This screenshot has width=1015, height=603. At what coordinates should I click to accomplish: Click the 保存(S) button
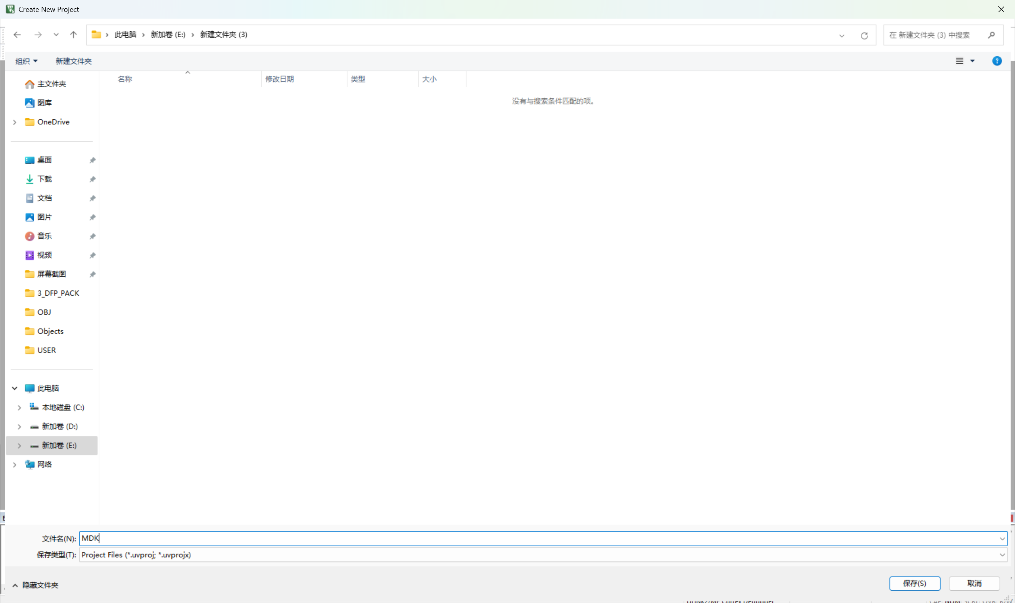tap(915, 584)
